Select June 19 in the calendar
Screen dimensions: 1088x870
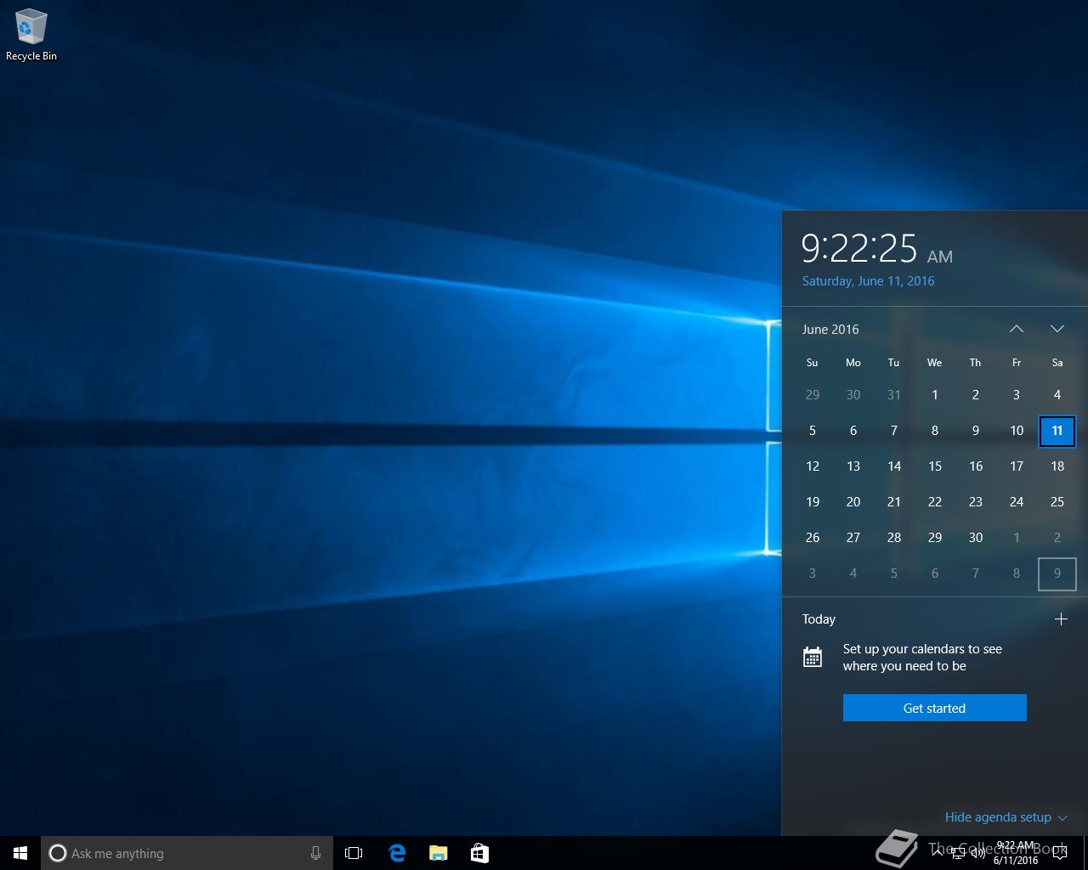coord(813,502)
